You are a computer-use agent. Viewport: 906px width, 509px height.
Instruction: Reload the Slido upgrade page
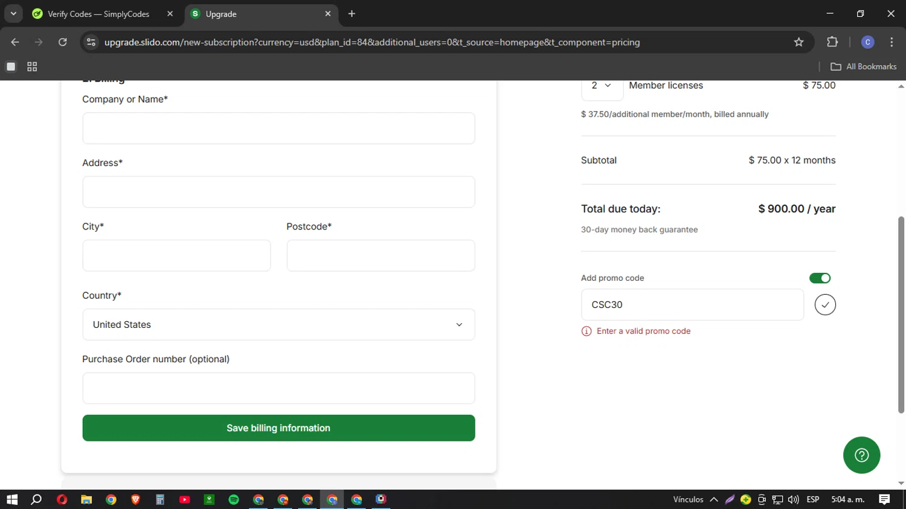[62, 42]
